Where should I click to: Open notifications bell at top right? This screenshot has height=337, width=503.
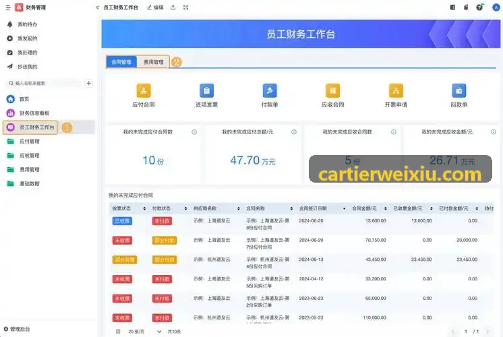pos(466,7)
